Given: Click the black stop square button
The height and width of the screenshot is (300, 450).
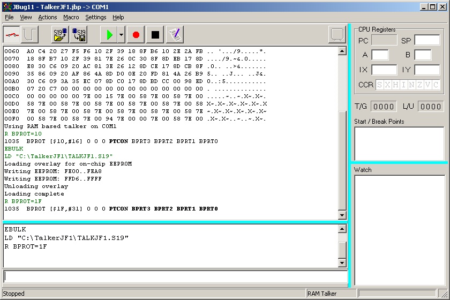Looking at the screenshot, I should (155, 35).
